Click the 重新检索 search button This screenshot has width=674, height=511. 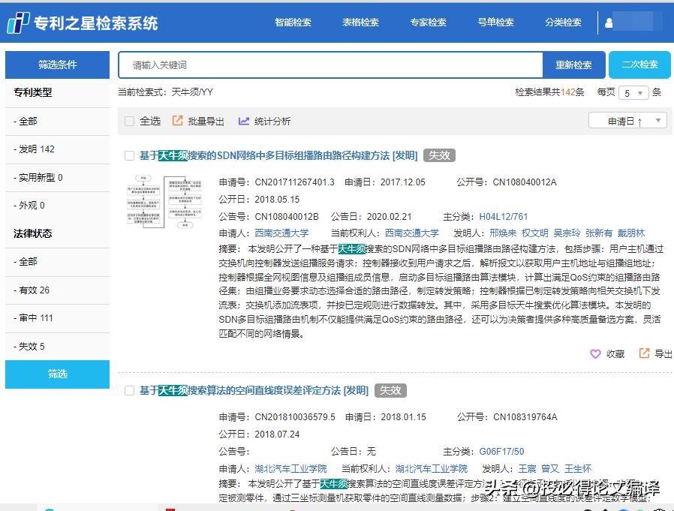pos(574,65)
